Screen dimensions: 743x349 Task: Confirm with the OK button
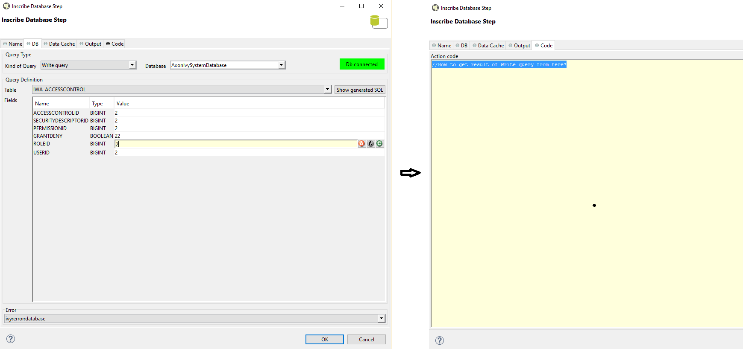tap(325, 340)
